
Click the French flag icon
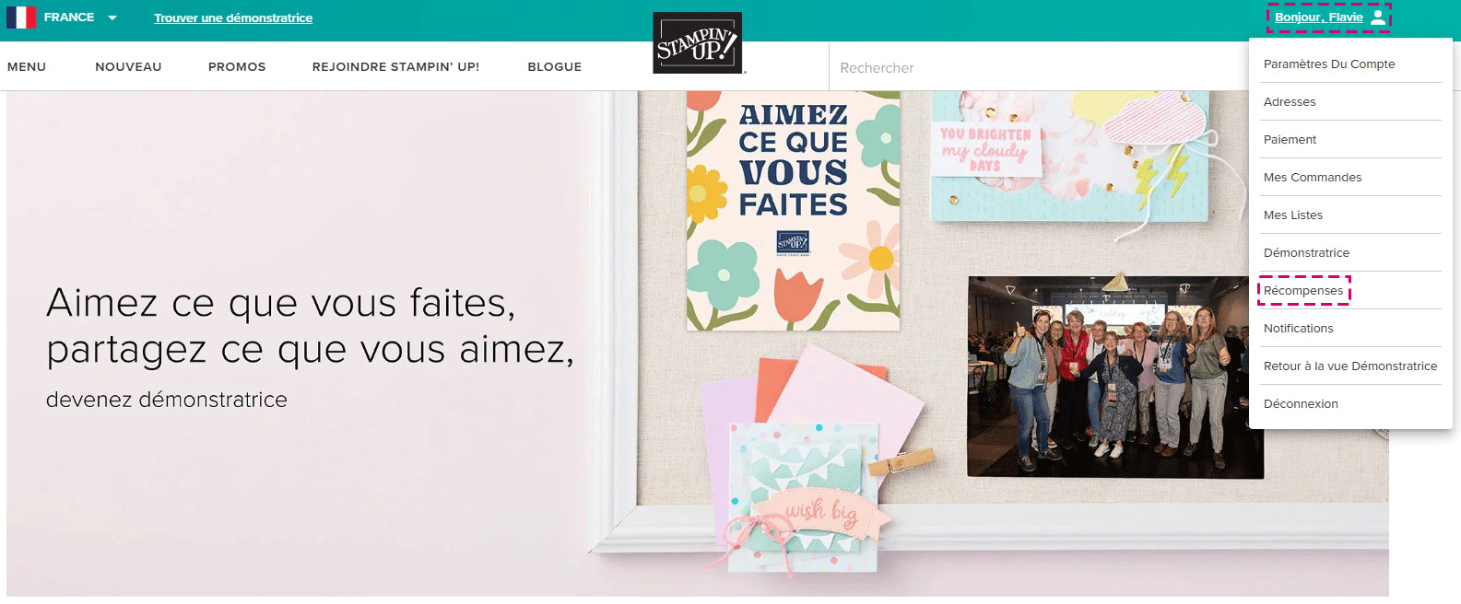pos(21,17)
